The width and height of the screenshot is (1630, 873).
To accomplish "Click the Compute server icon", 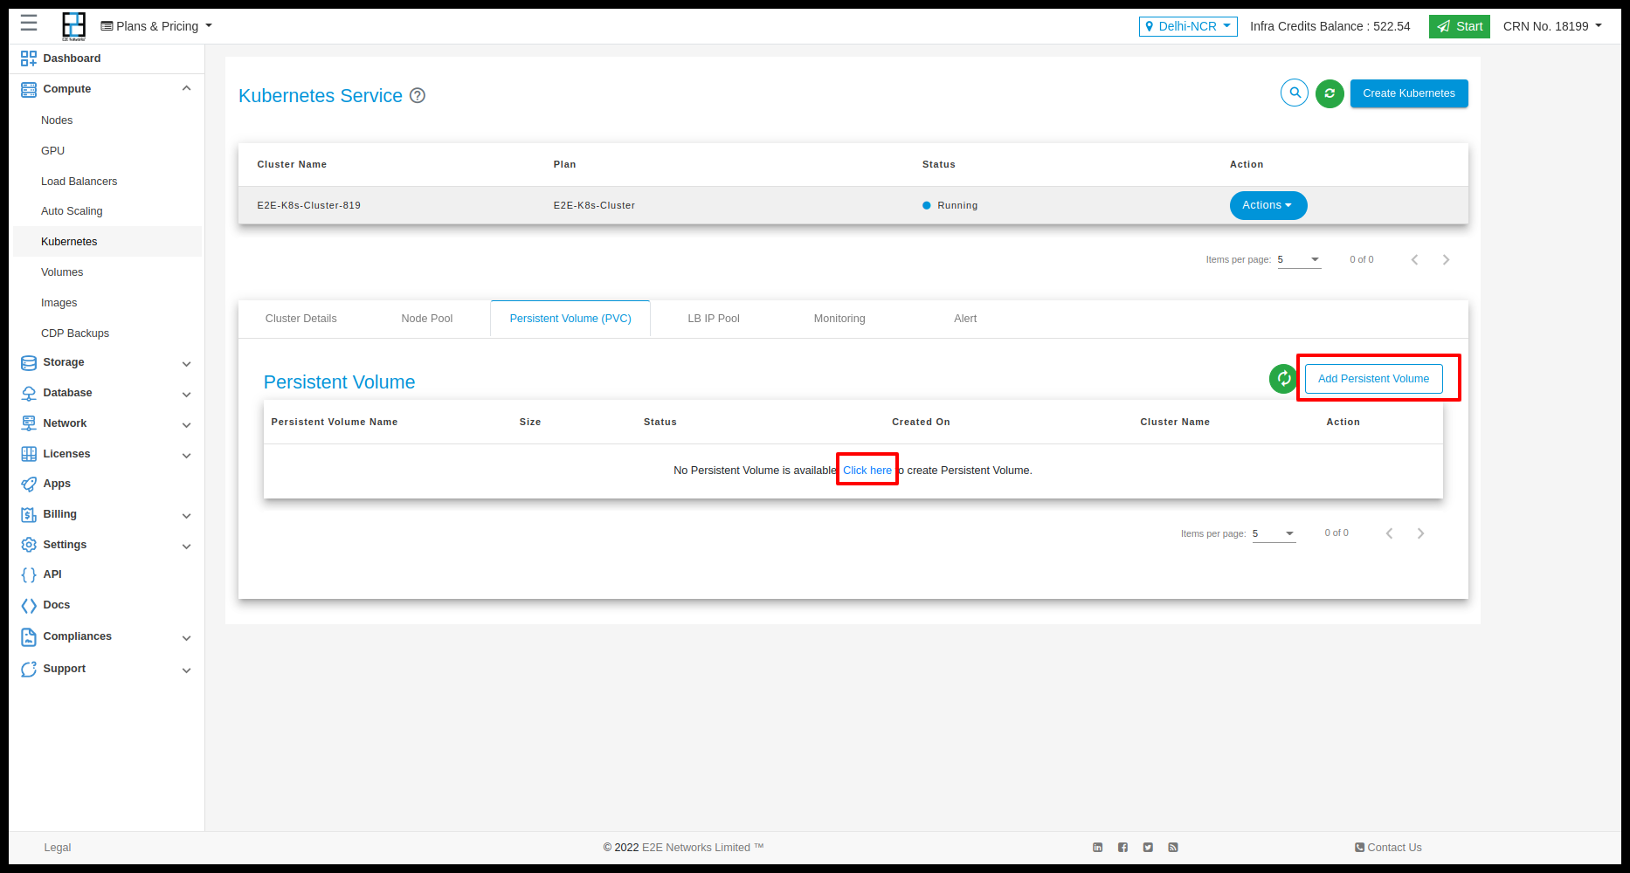I will pyautogui.click(x=29, y=89).
